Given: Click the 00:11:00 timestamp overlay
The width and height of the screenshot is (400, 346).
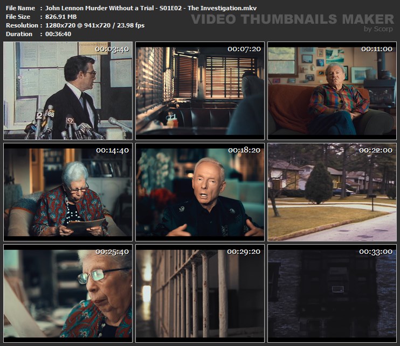Looking at the screenshot, I should pyautogui.click(x=377, y=49).
